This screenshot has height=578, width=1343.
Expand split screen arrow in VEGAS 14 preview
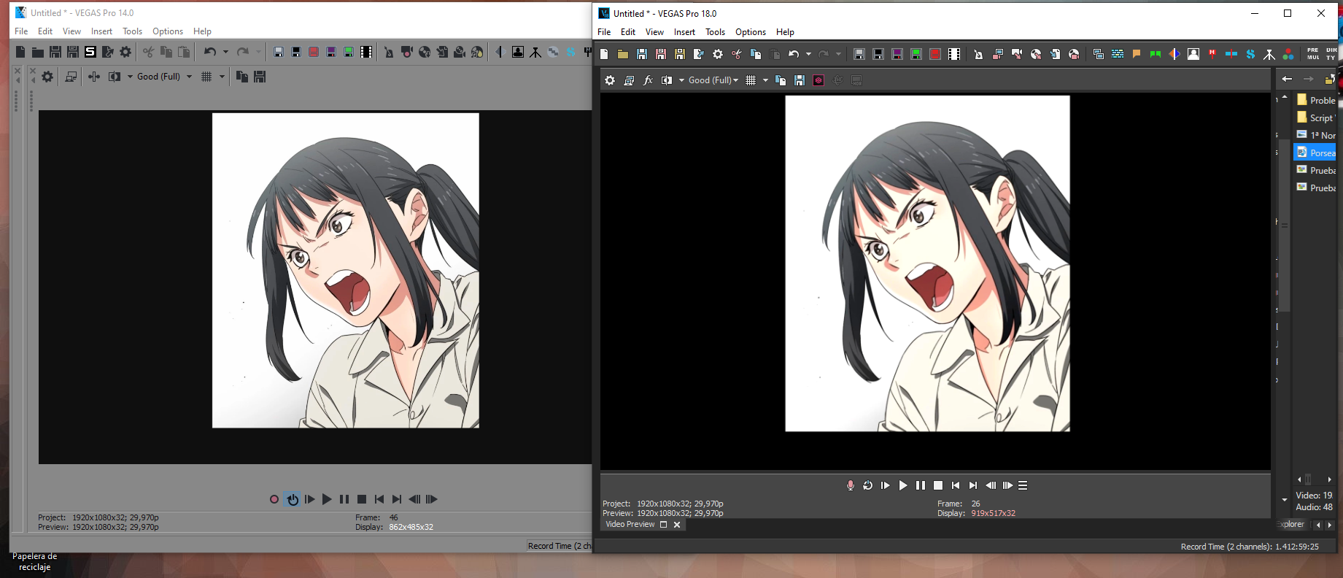click(x=130, y=77)
